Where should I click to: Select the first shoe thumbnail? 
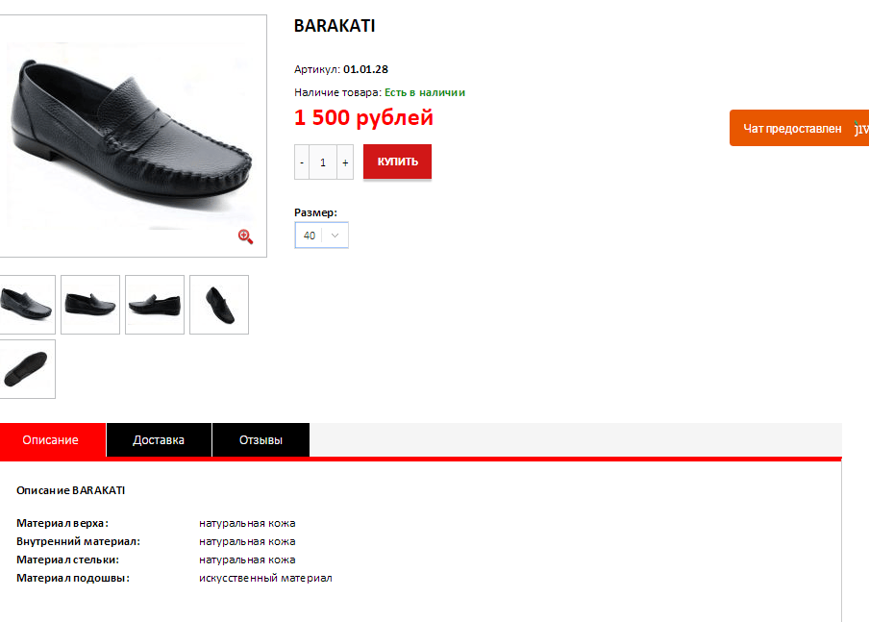click(27, 305)
